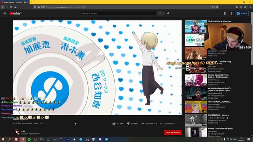Viewport: 253px width, 142px height.
Task: Open page actions three dots in address bar
Action: point(210,7)
